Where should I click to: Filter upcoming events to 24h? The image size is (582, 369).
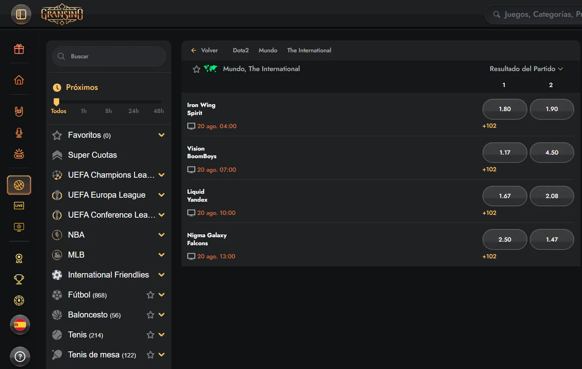click(134, 111)
